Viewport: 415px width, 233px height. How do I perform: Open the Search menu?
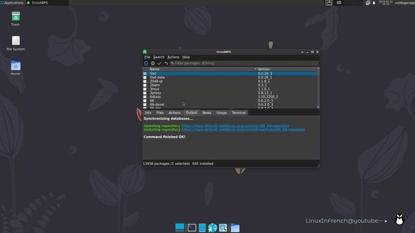158,57
